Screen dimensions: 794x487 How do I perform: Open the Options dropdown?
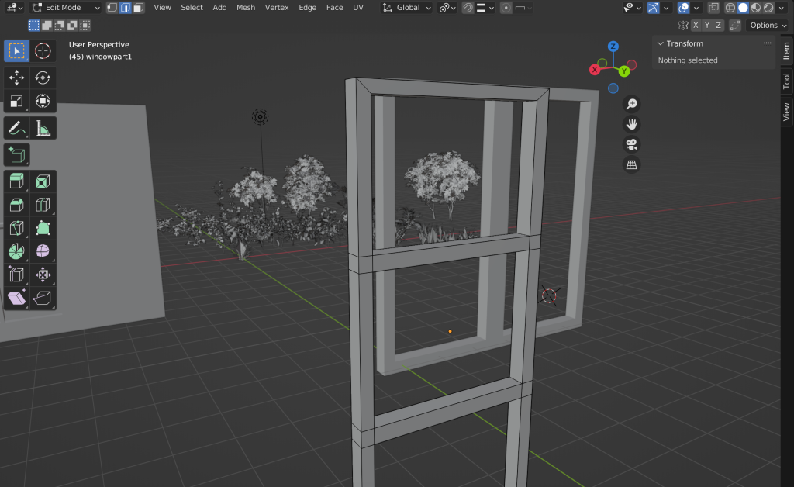768,26
